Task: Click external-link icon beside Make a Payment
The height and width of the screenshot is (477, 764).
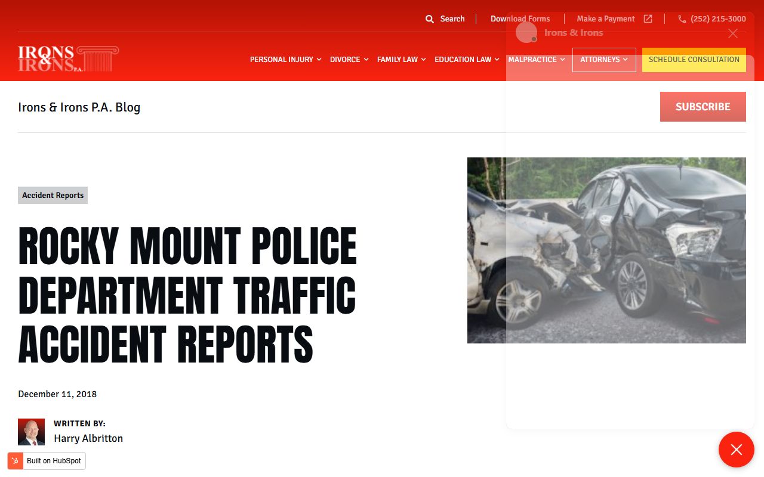Action: [x=648, y=19]
